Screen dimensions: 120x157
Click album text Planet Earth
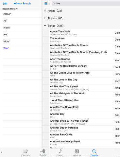56,96
